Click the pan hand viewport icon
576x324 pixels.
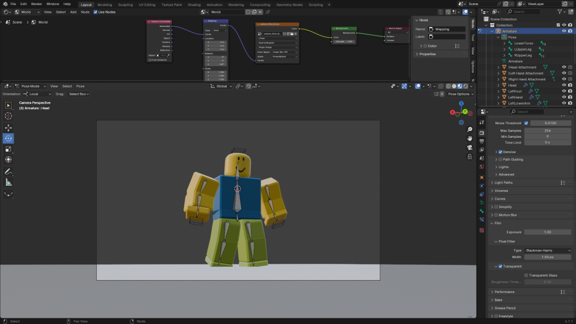470,138
